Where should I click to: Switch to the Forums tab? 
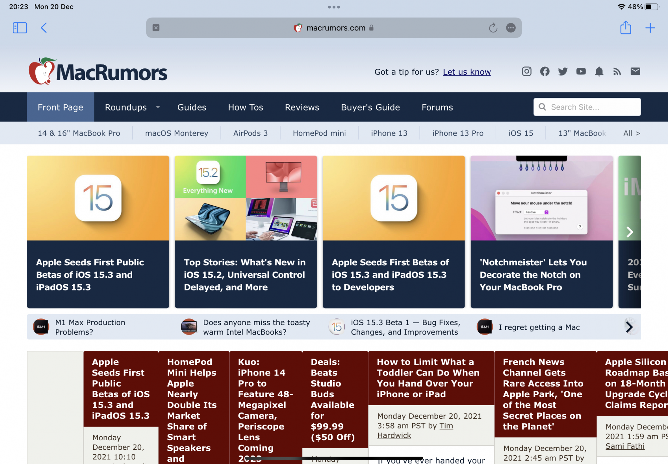(437, 107)
